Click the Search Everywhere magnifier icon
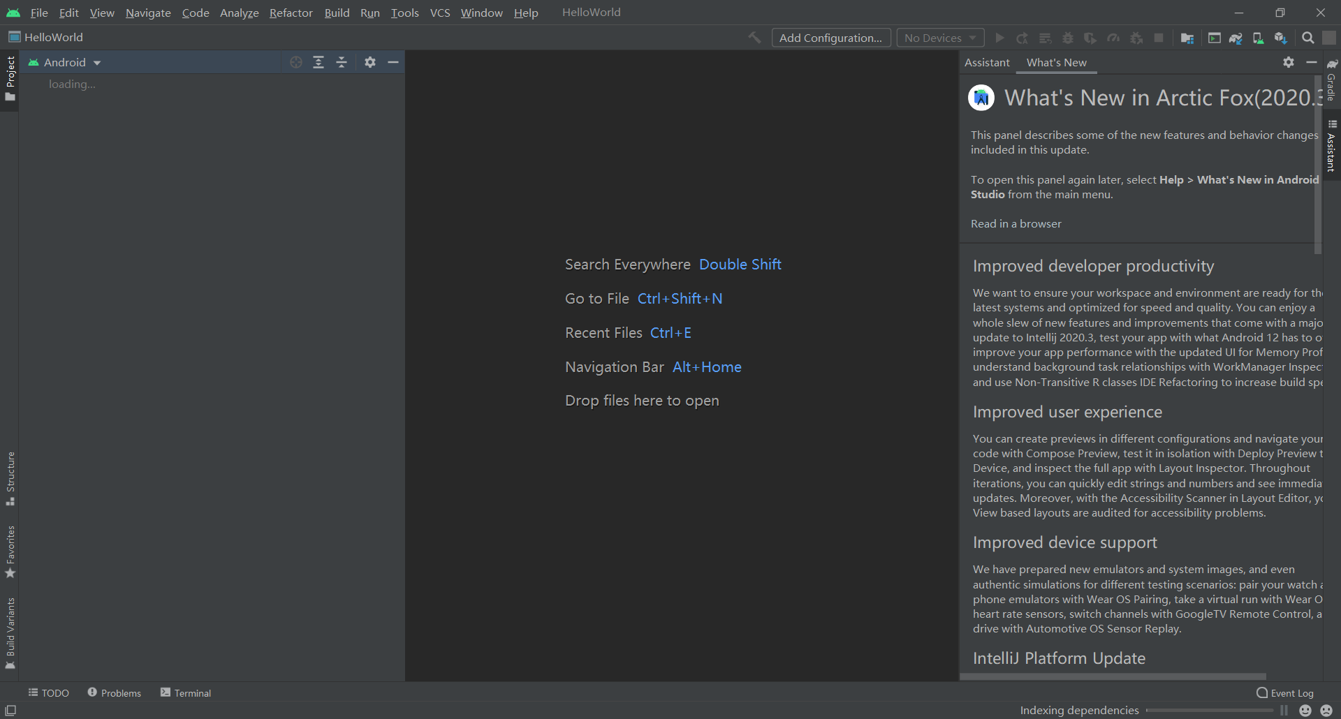Screen dimensions: 1341x719 click(x=1308, y=38)
